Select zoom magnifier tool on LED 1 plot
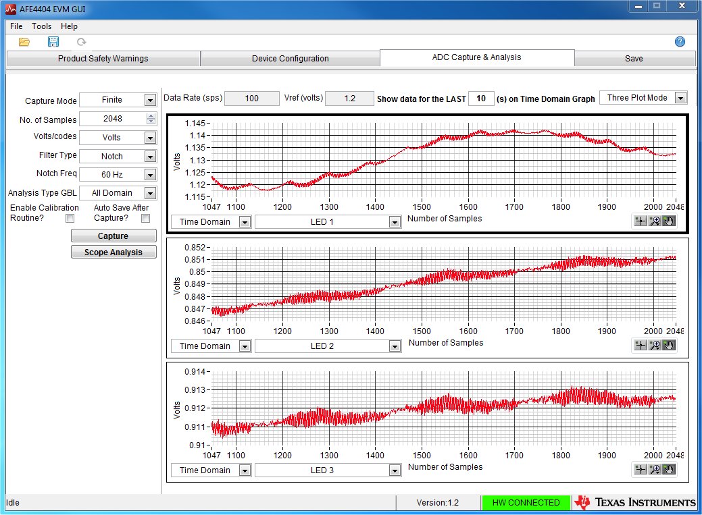The image size is (702, 515). pos(655,221)
